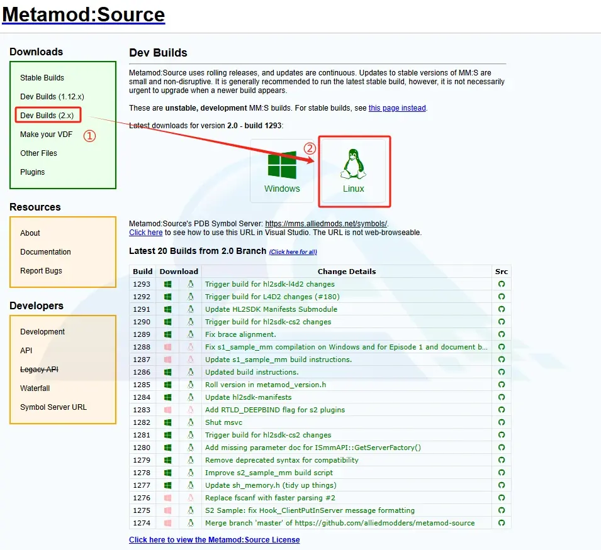The width and height of the screenshot is (601, 550).
Task: Download Linux package for build 1286
Action: pos(191,372)
